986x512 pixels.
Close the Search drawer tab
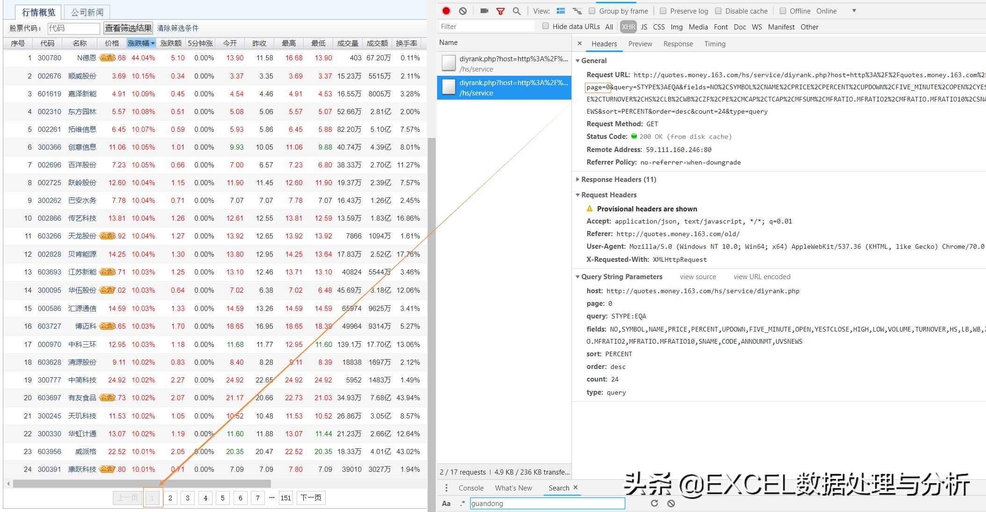point(576,487)
